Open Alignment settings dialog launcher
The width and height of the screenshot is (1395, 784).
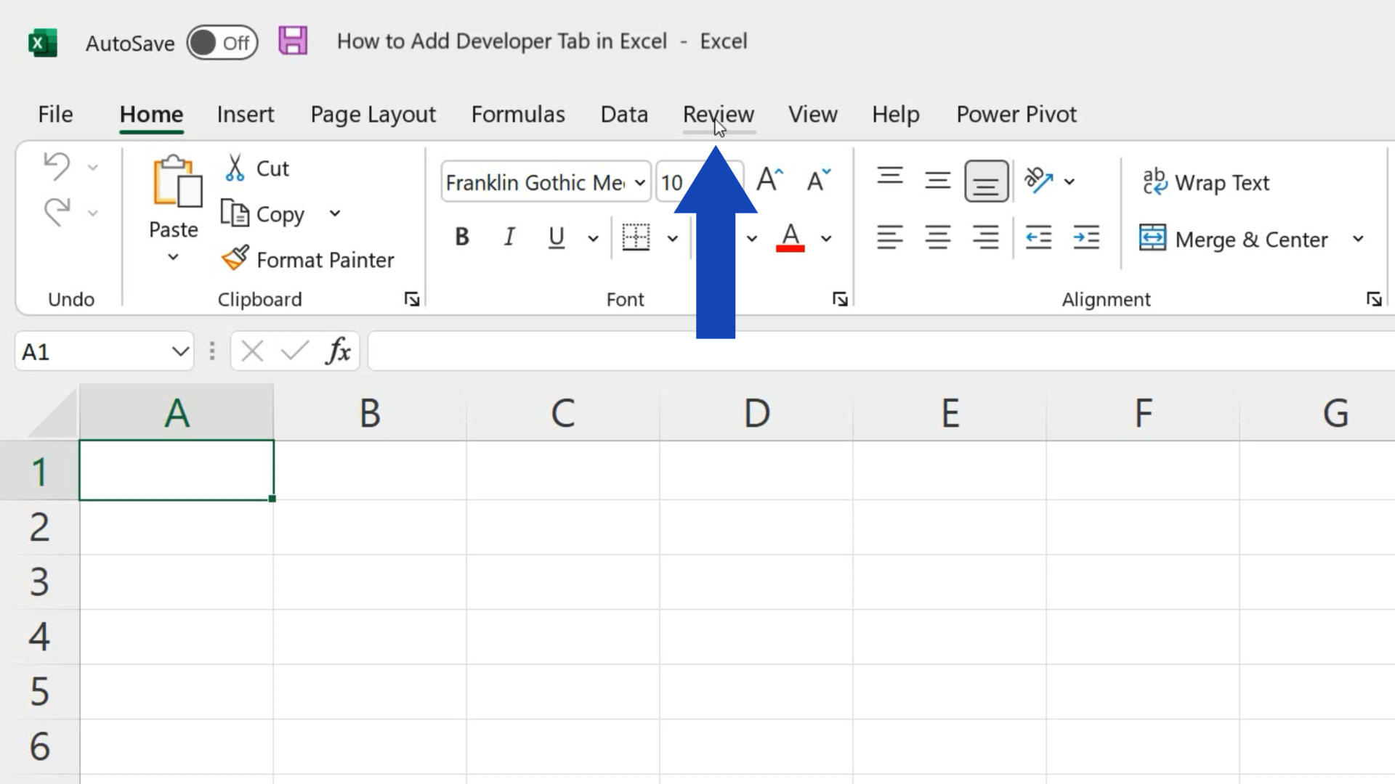(1373, 299)
